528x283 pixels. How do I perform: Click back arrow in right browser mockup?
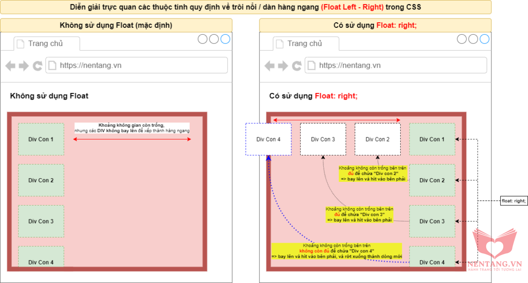(270, 66)
